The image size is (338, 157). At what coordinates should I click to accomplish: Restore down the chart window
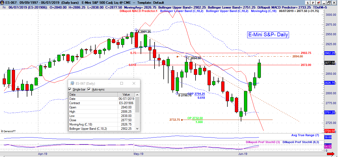328,2
